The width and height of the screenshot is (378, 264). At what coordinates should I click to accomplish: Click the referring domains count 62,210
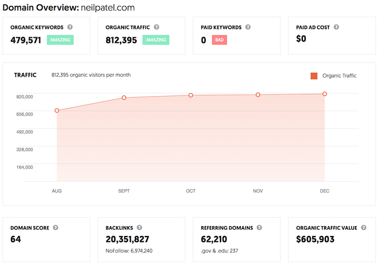coord(214,239)
